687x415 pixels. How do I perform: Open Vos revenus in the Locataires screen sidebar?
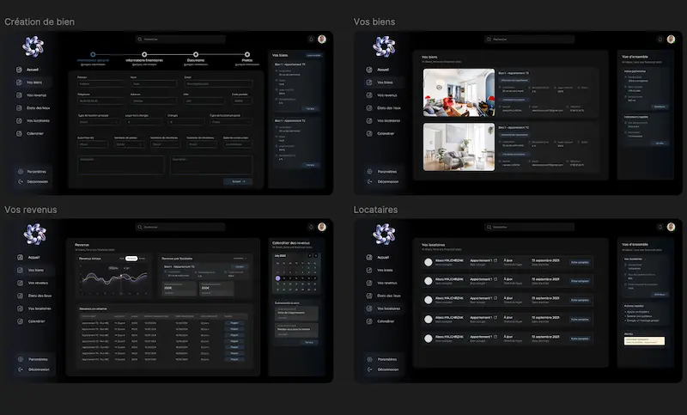pos(382,283)
